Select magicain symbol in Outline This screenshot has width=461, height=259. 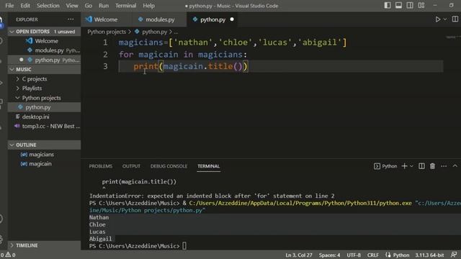44,163
